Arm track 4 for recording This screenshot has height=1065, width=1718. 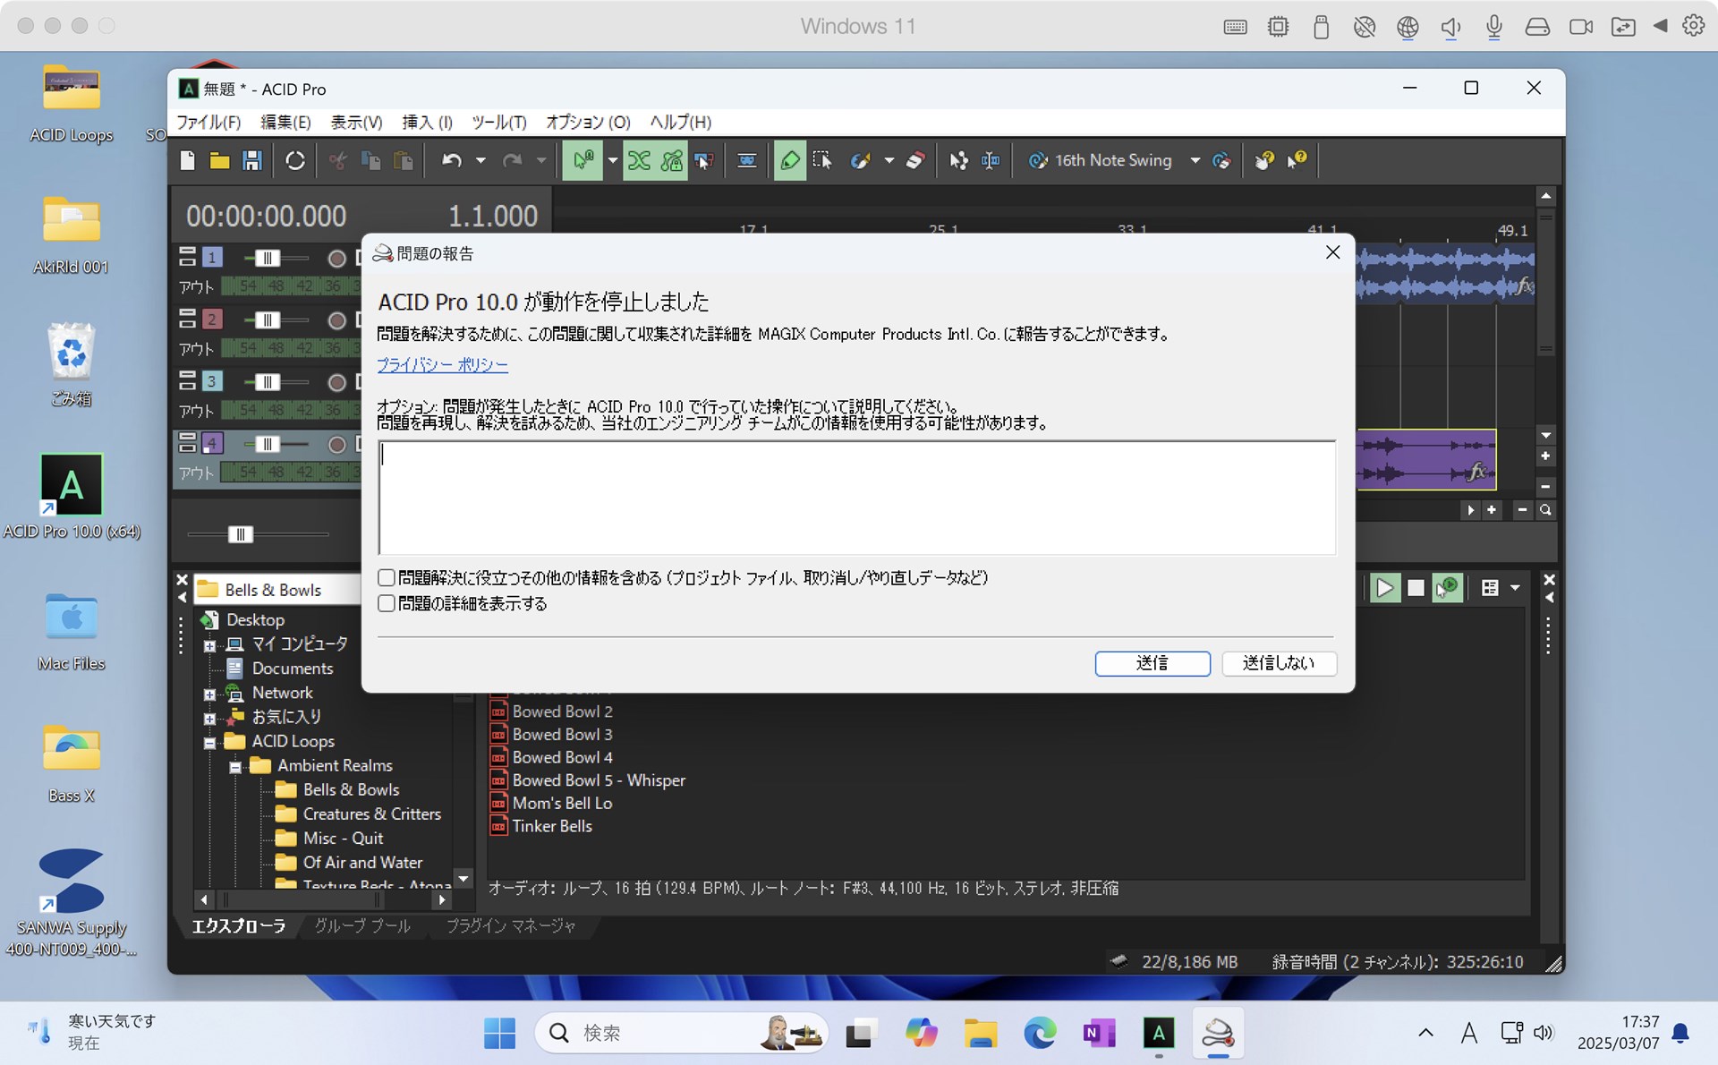coord(336,444)
